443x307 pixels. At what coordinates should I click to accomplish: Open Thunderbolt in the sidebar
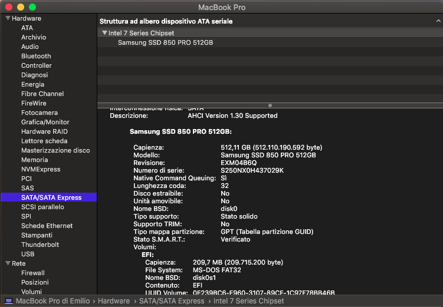pos(40,245)
